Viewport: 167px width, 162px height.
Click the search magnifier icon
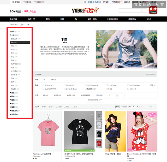(x=145, y=11)
